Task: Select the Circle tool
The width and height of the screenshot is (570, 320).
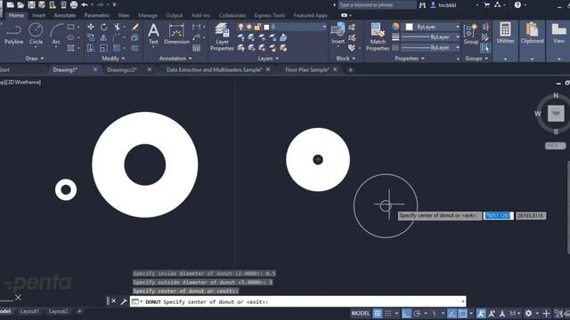Action: click(x=36, y=34)
